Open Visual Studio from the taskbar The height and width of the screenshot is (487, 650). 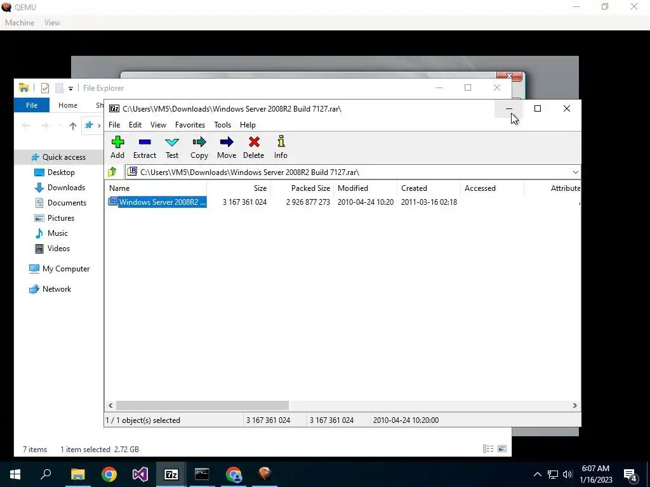tap(140, 474)
